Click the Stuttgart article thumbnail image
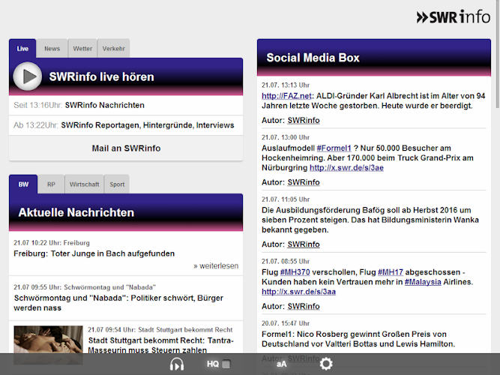The image size is (500, 375). [48, 345]
